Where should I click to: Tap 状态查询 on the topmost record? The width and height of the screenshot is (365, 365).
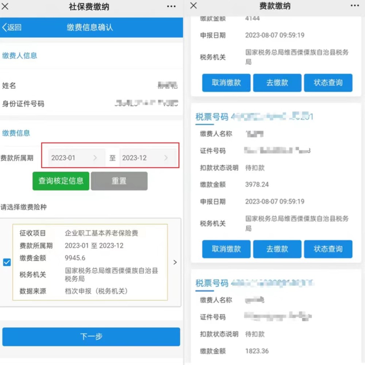(x=328, y=83)
